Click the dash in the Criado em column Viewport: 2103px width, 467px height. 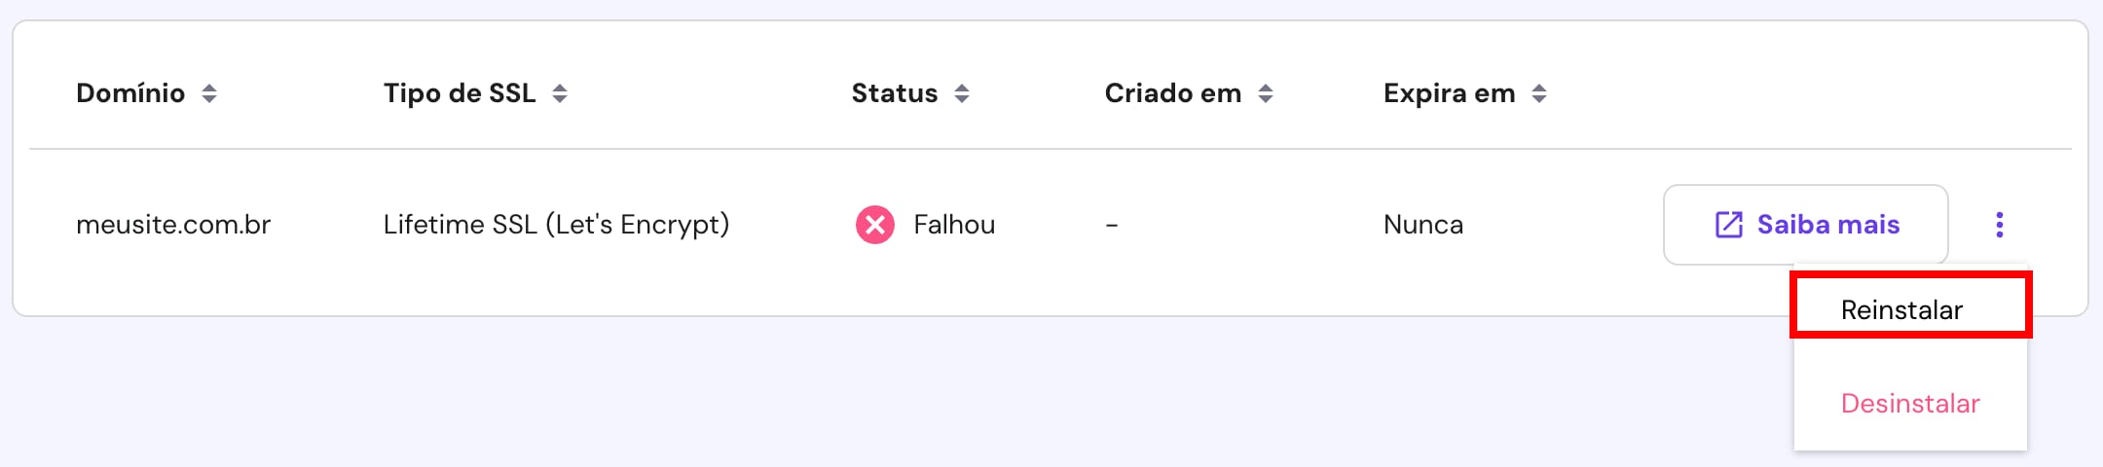(1112, 225)
